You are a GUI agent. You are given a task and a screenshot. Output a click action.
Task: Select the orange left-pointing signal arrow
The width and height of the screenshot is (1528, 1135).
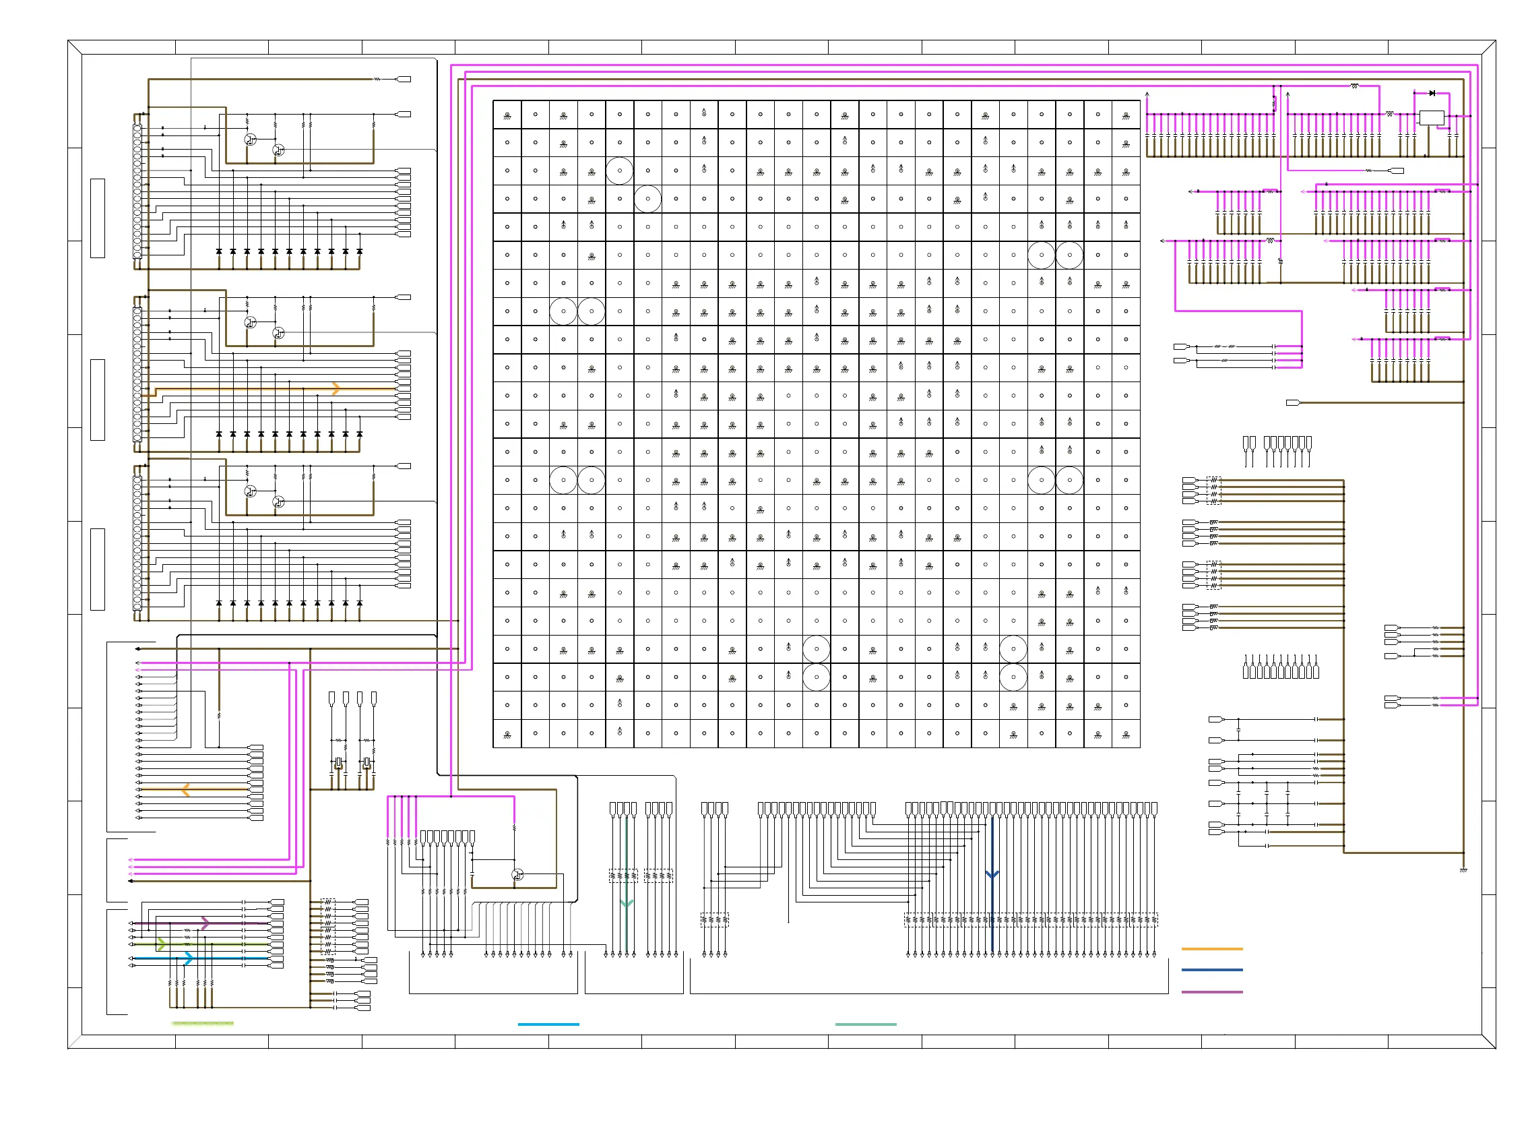[x=185, y=789]
